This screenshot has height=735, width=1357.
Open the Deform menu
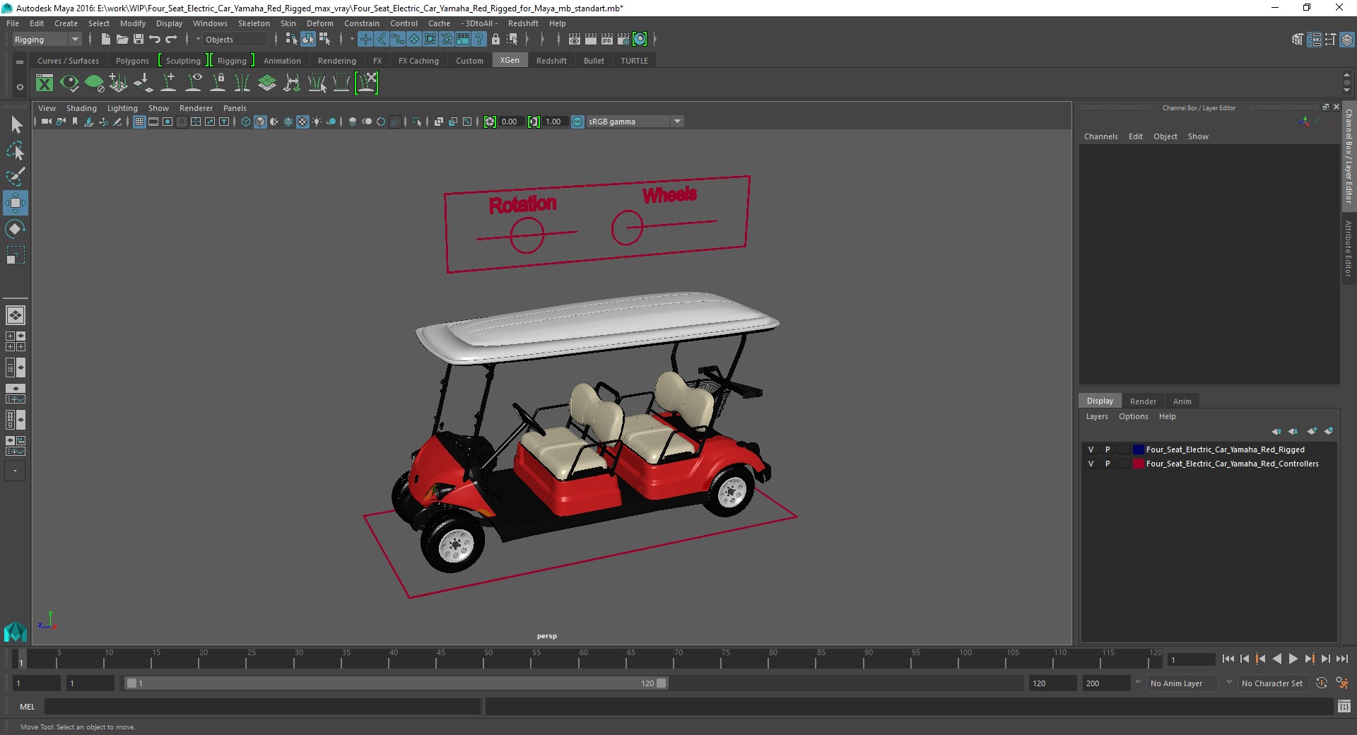point(319,23)
